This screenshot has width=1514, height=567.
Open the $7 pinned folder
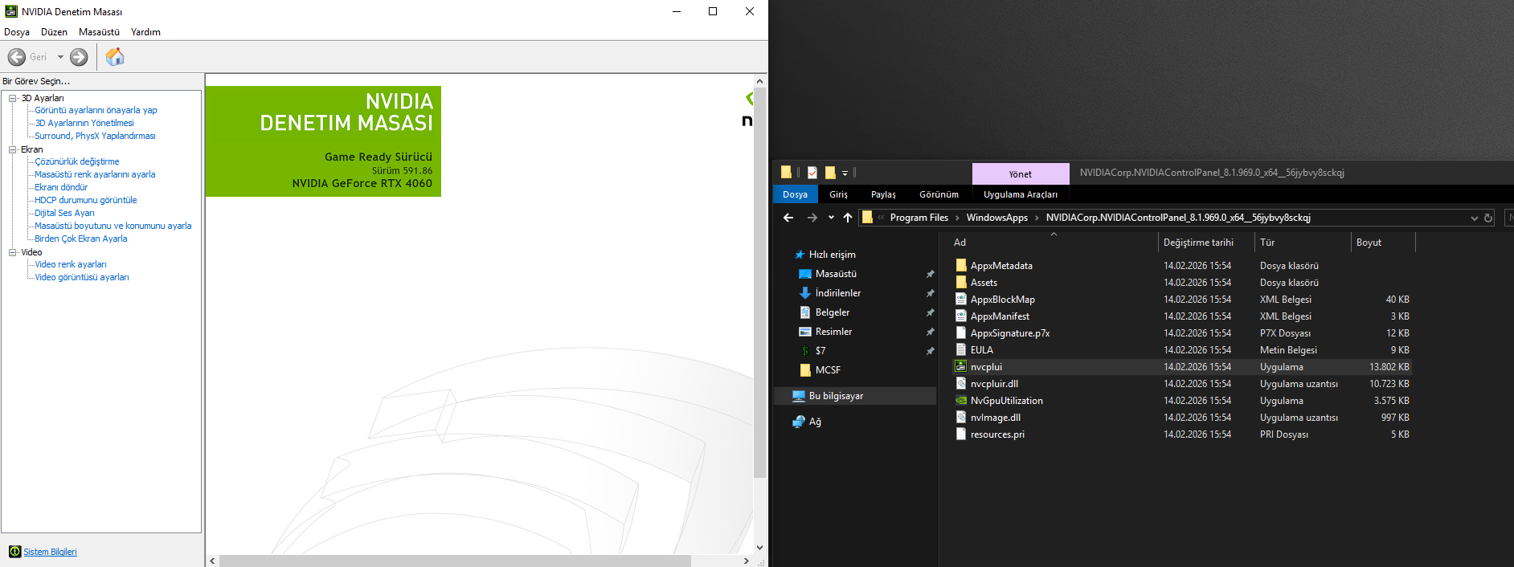pyautogui.click(x=820, y=351)
